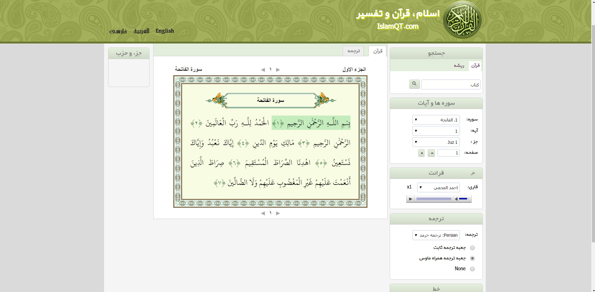Screen dimensions: 595x292
Task: Click the browser vertical scrollbar
Action: coord(593,134)
